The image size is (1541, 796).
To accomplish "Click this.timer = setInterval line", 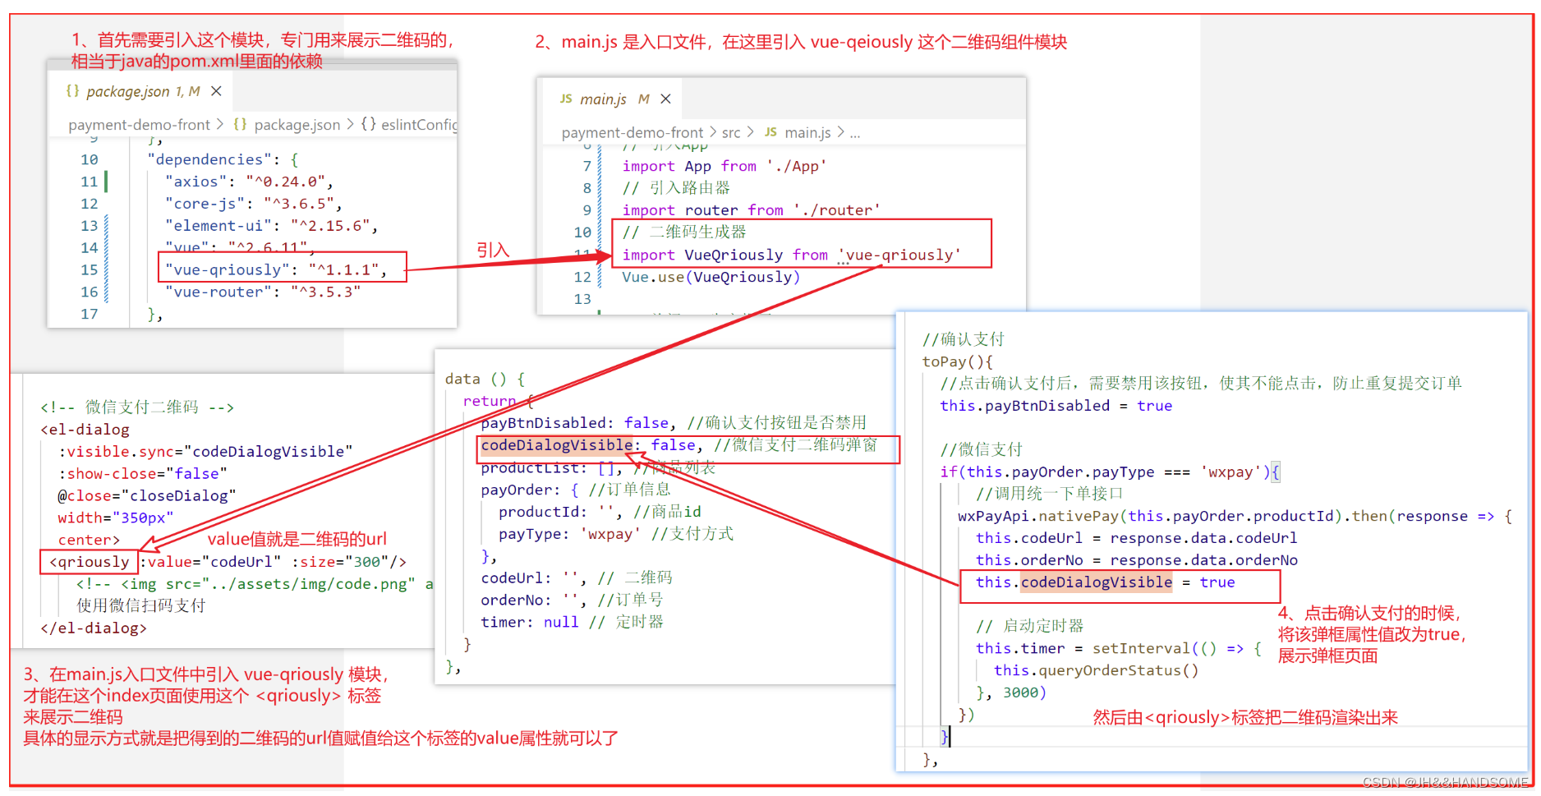I will point(1118,649).
